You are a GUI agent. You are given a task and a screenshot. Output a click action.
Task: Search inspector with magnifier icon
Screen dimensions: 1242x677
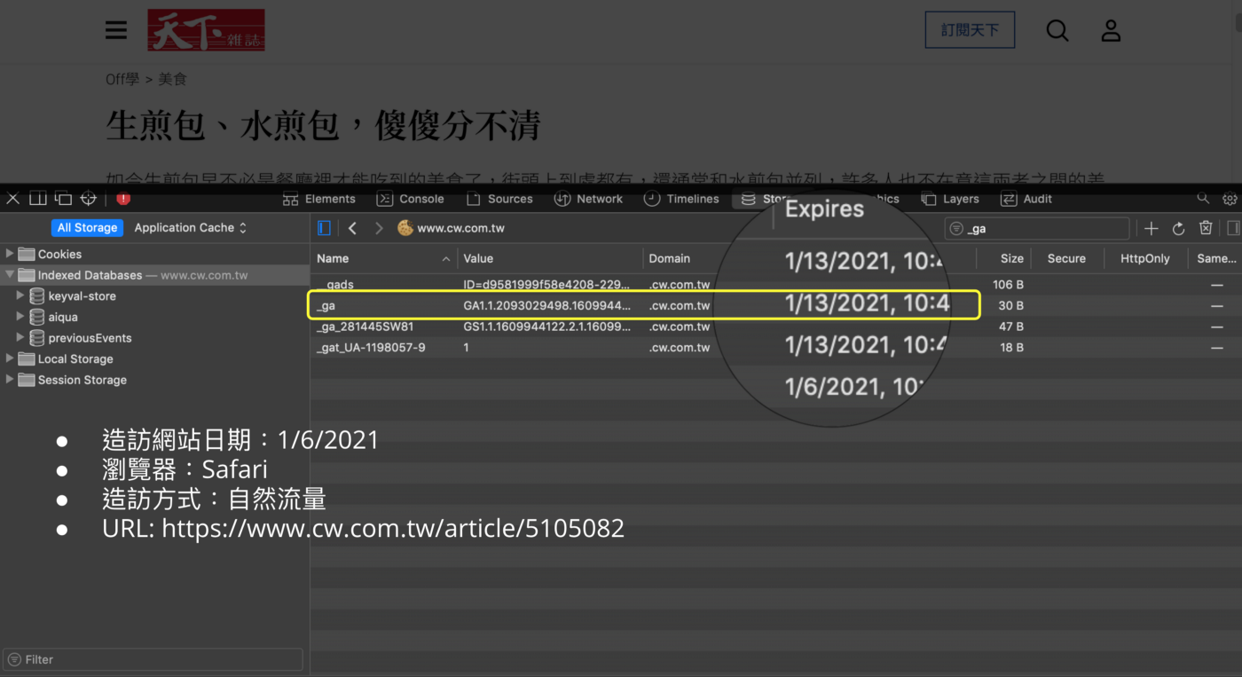(x=1203, y=198)
